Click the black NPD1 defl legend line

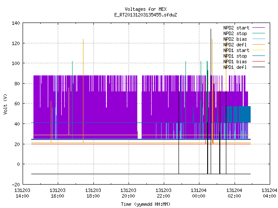click(259, 67)
